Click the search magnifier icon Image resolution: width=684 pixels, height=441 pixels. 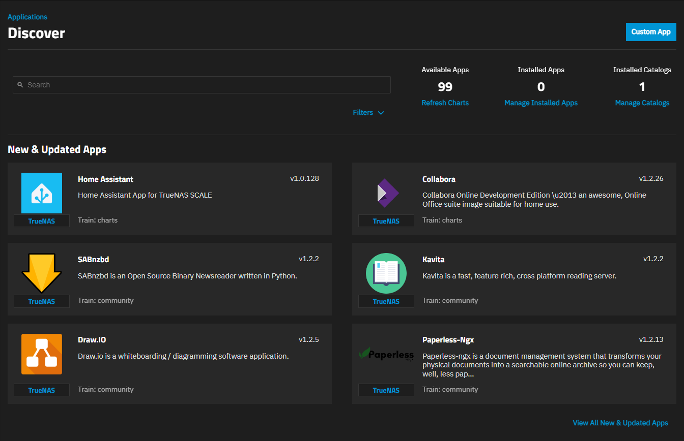pos(20,85)
